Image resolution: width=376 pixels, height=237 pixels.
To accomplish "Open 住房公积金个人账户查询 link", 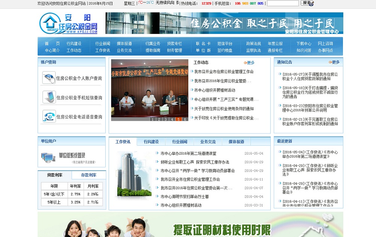I will [x=79, y=78].
